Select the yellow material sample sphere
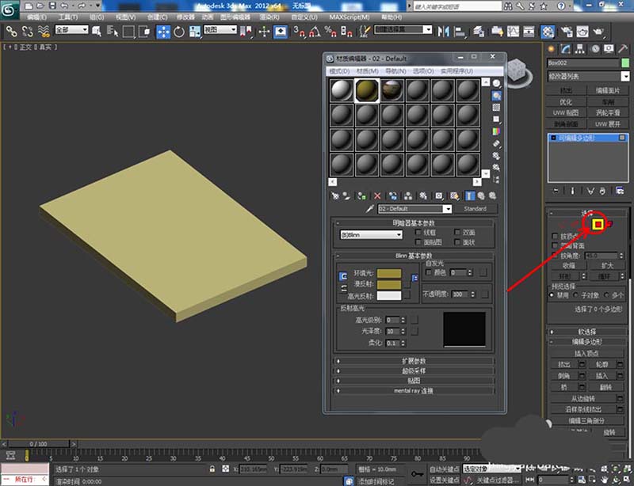The height and width of the screenshot is (486, 634). tap(366, 89)
